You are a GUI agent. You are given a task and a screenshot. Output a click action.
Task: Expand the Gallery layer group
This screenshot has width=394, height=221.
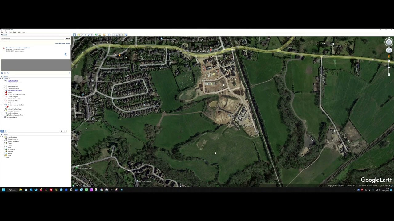(2, 153)
